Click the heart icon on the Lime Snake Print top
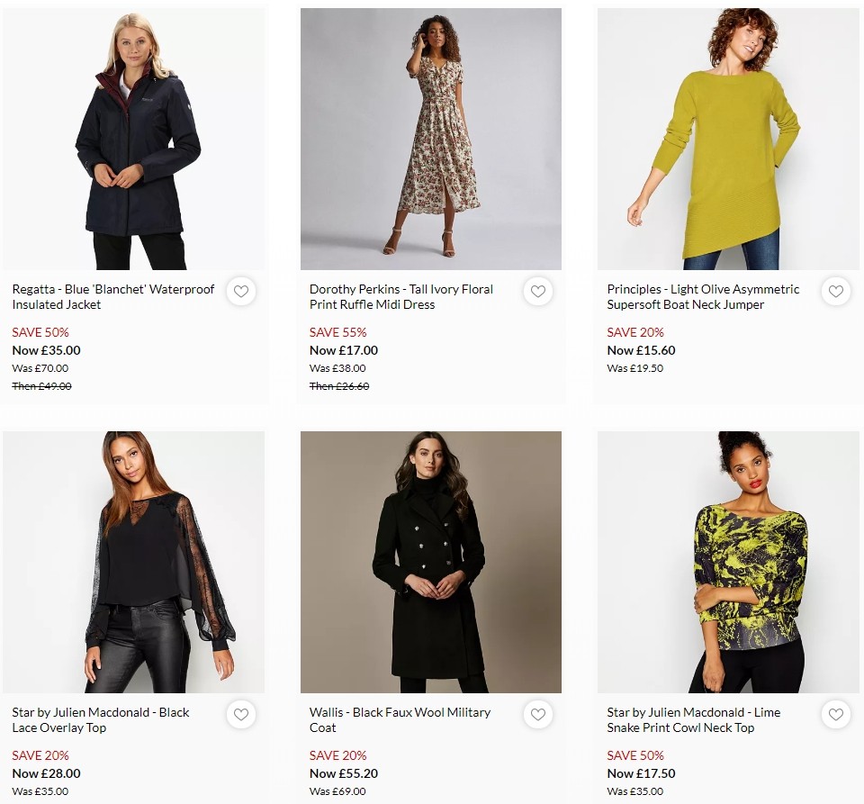This screenshot has width=864, height=804. pyautogui.click(x=835, y=714)
